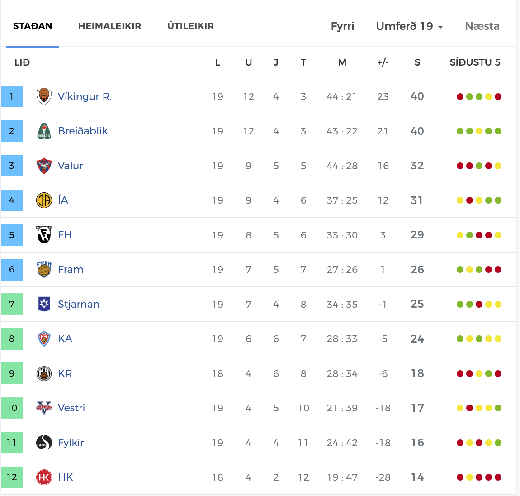Switch to the Heimaleikir tab
The image size is (520, 496).
point(110,26)
